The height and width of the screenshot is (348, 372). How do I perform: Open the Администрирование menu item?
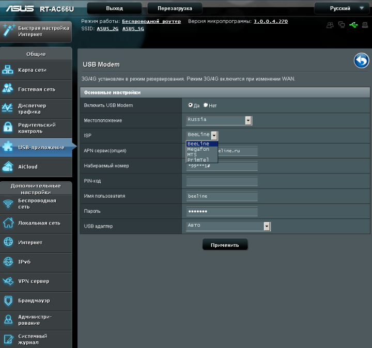[36, 320]
